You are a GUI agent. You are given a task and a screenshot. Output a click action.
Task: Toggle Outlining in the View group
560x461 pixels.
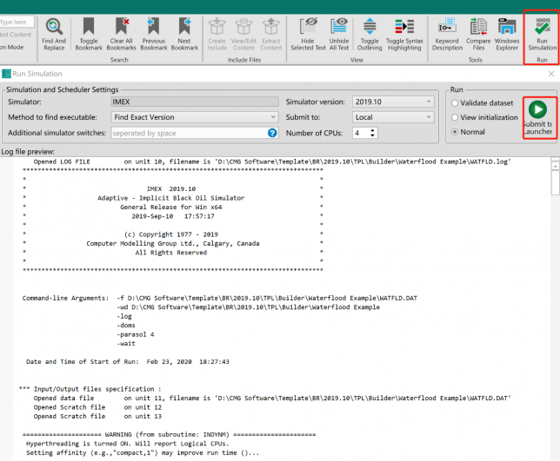coord(370,33)
